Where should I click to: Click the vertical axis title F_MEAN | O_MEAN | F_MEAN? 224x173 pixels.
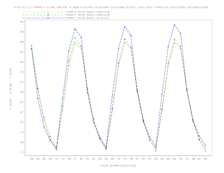pos(11,89)
